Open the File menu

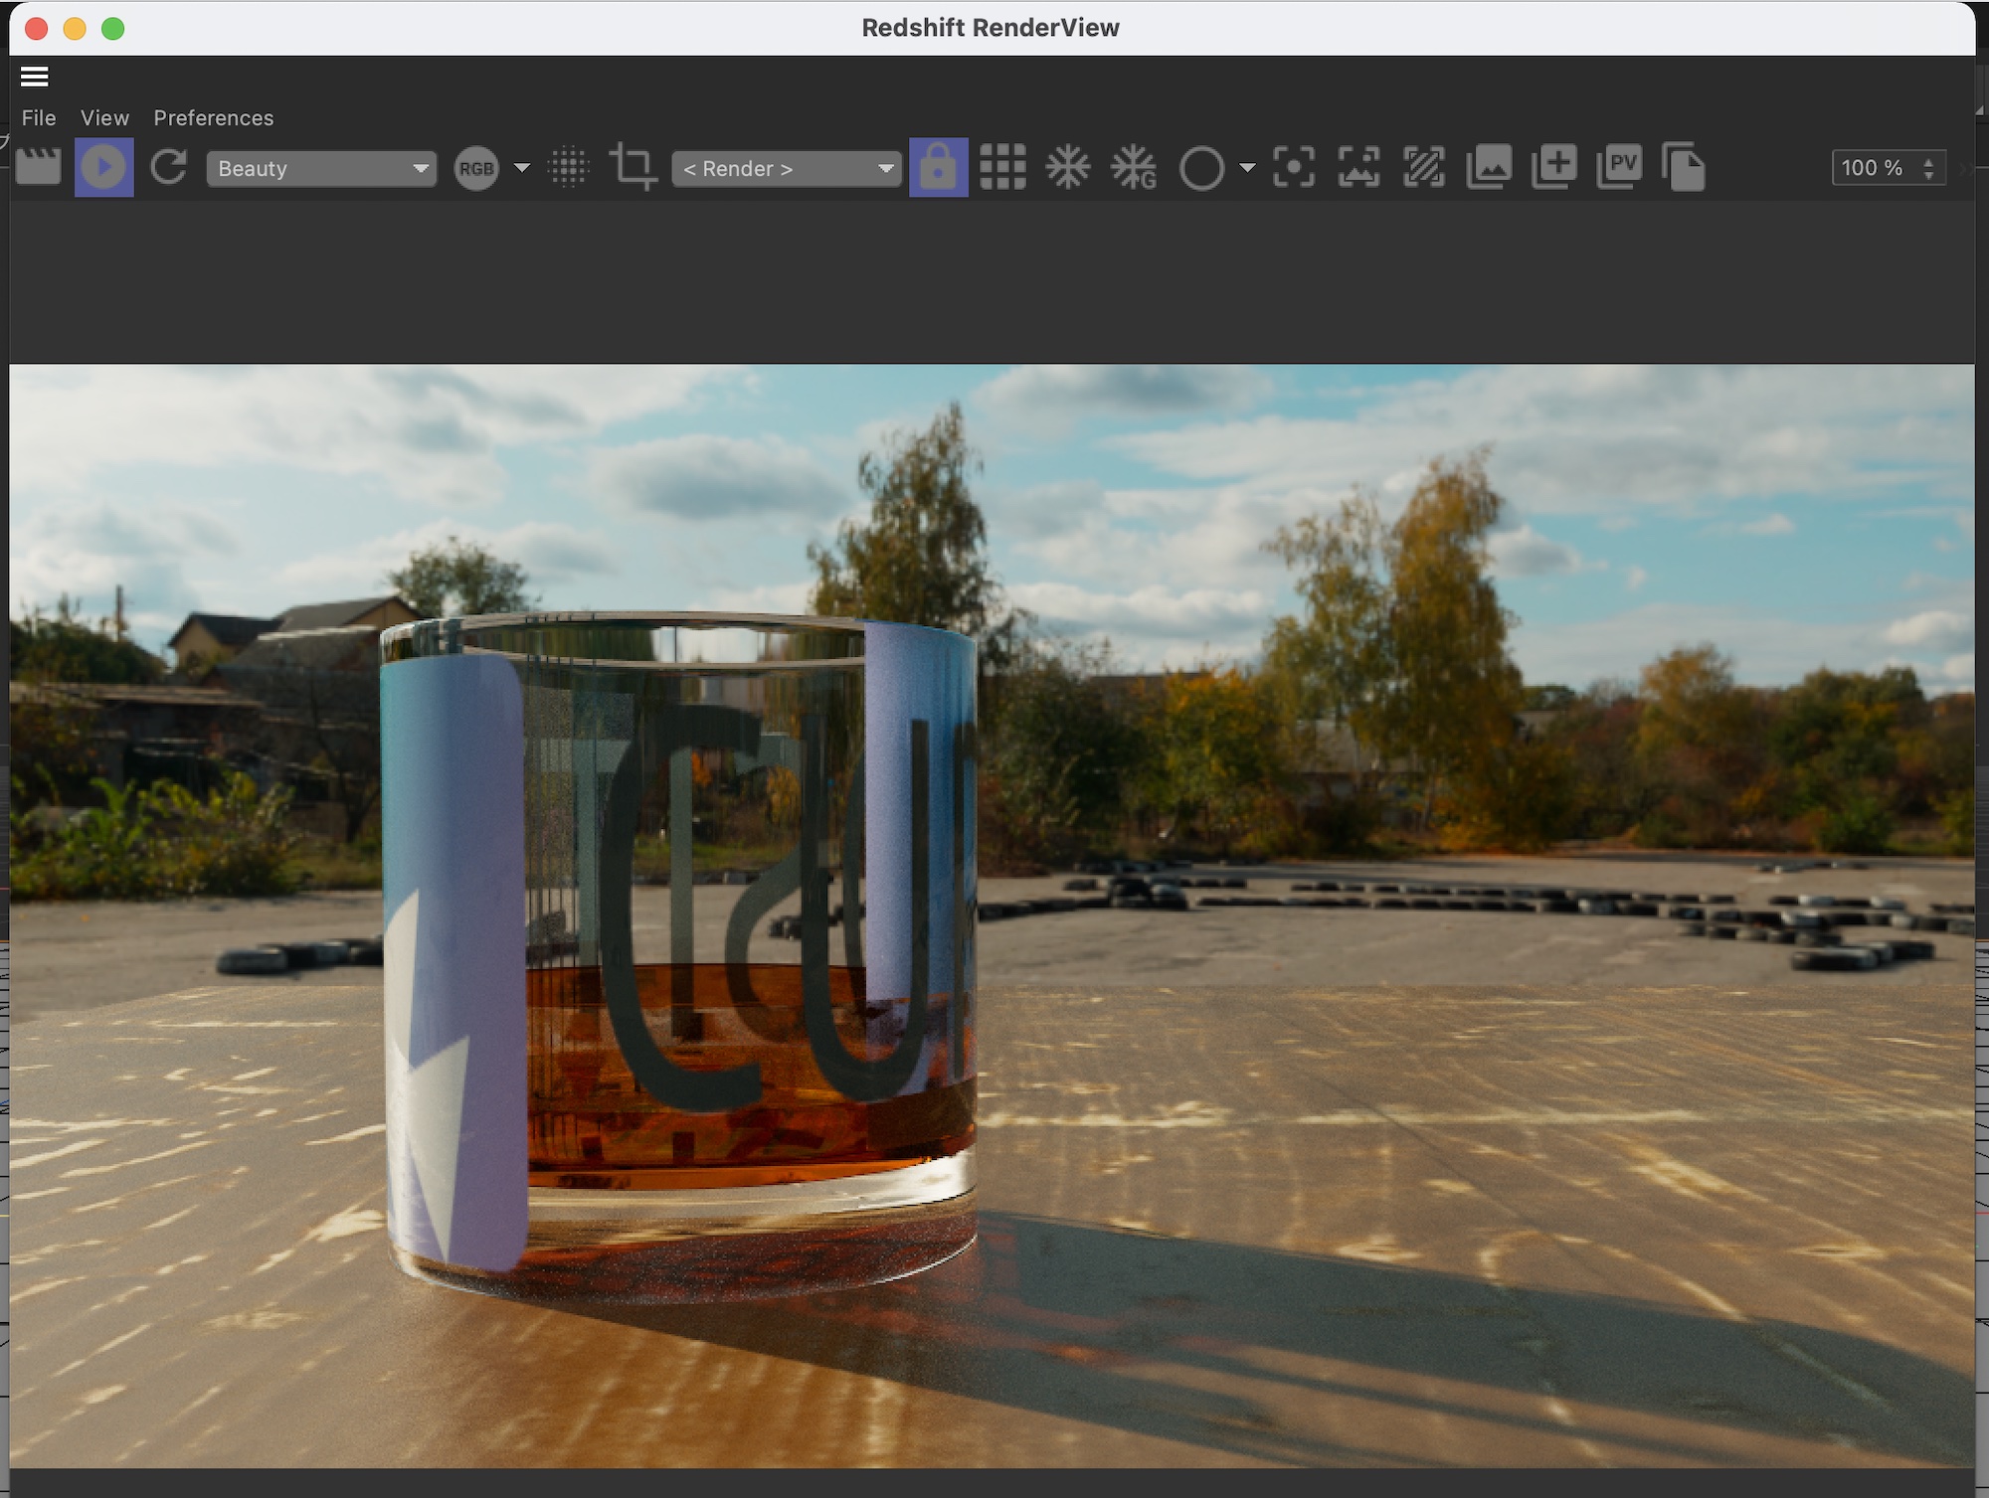(39, 117)
